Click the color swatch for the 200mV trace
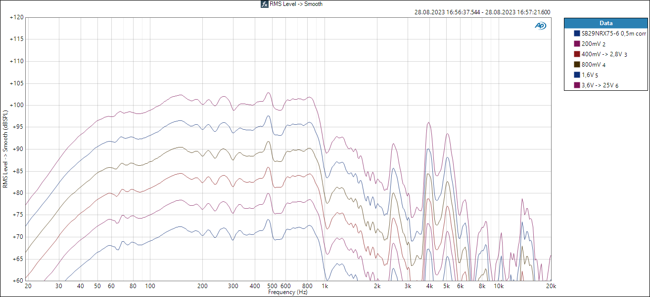Image resolution: width=650 pixels, height=297 pixels. [x=577, y=44]
